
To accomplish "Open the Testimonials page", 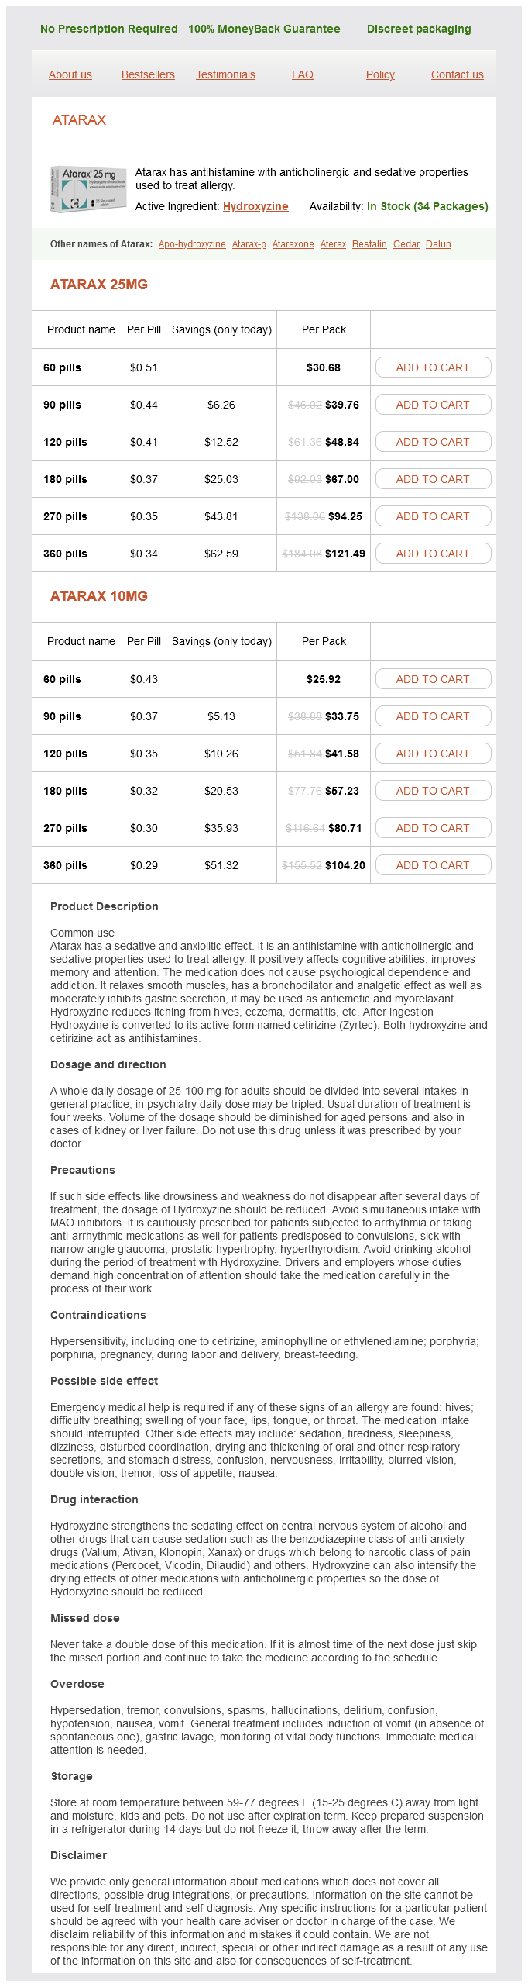I will pos(225,74).
